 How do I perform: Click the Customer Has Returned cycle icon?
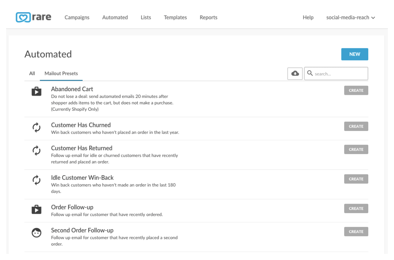[36, 150]
